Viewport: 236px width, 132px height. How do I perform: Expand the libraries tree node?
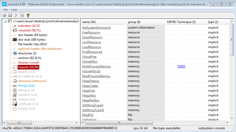pos(15,63)
